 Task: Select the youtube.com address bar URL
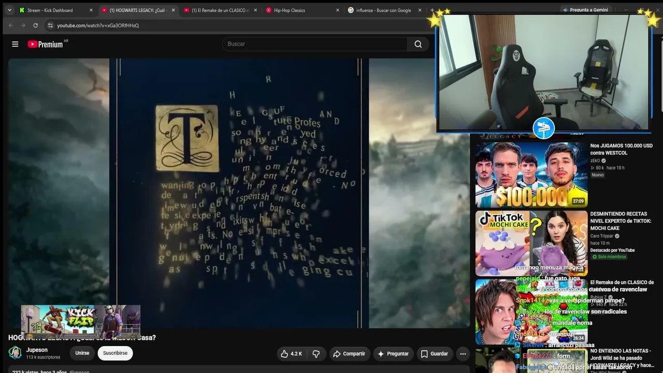click(x=98, y=25)
